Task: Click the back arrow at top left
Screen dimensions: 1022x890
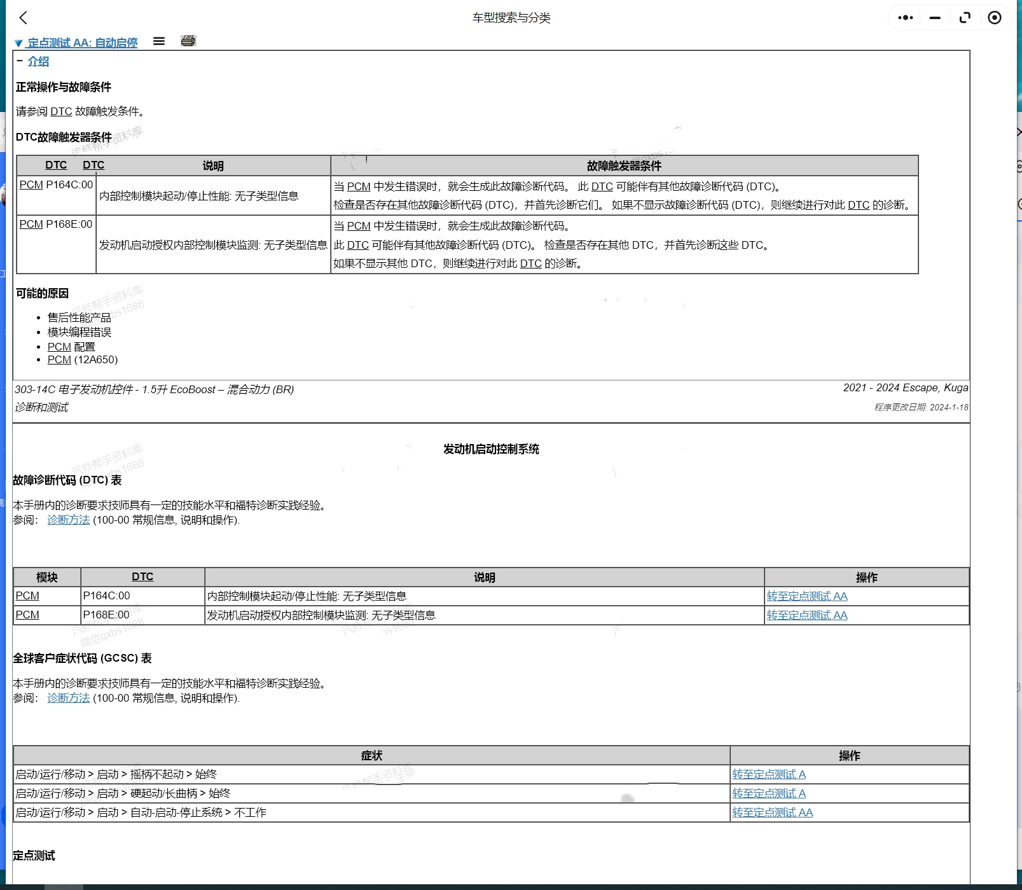Action: pos(23,18)
